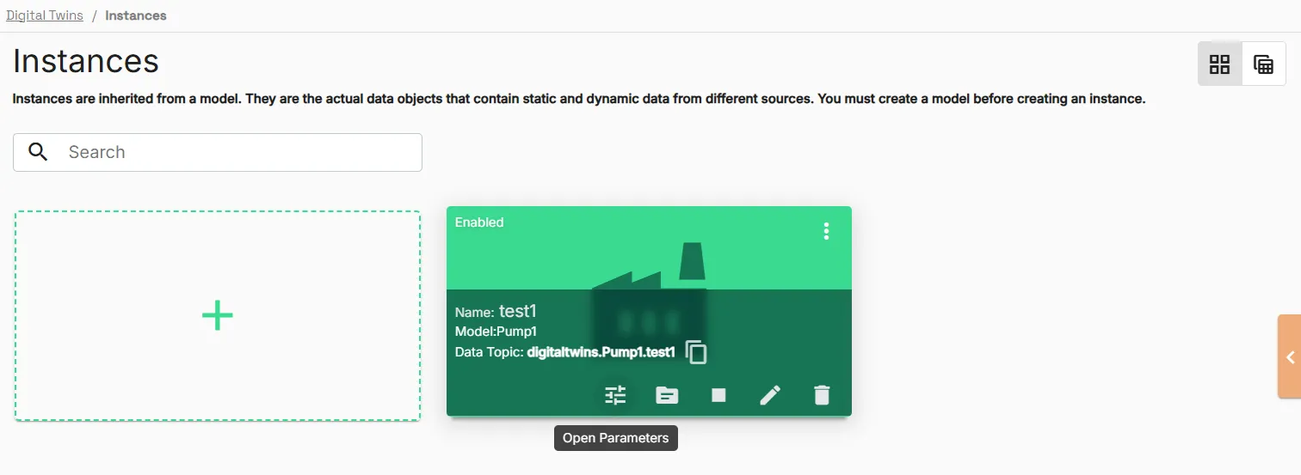Open Parameters for the test1 instance

point(615,395)
